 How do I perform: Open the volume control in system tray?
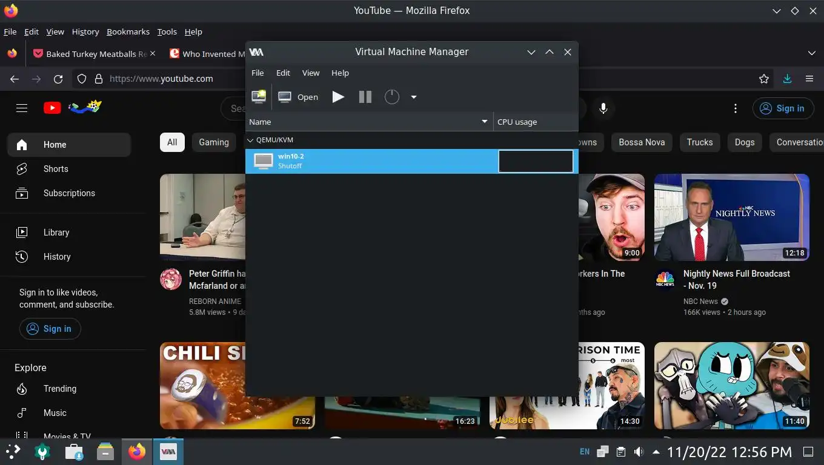[639, 452]
